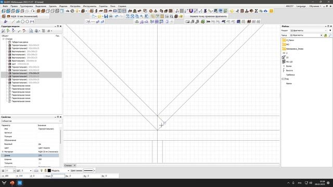Toggle the dotted grid icon in toolbar
Image resolution: width=333 pixels, height=187 pixels.
182,11
